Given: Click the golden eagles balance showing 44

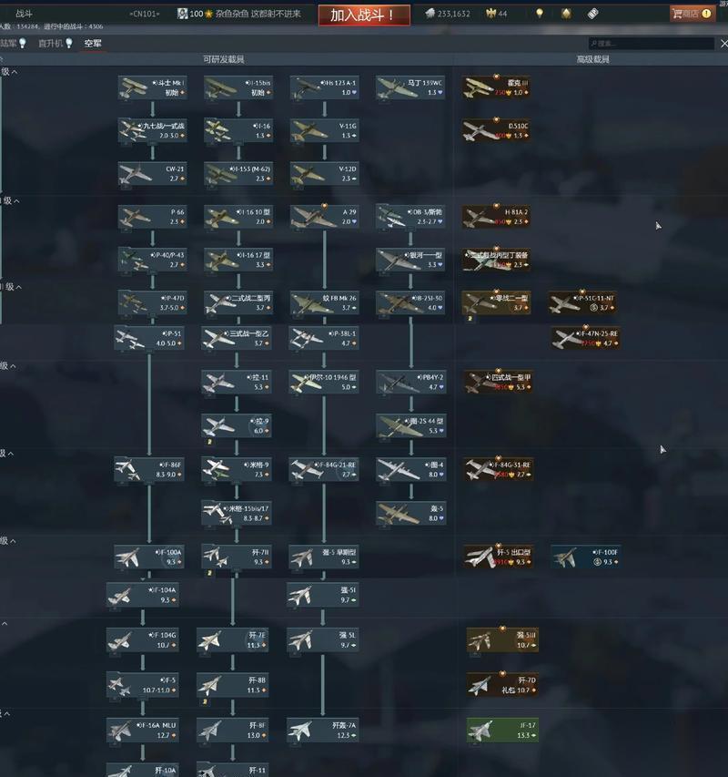Looking at the screenshot, I should (x=497, y=14).
